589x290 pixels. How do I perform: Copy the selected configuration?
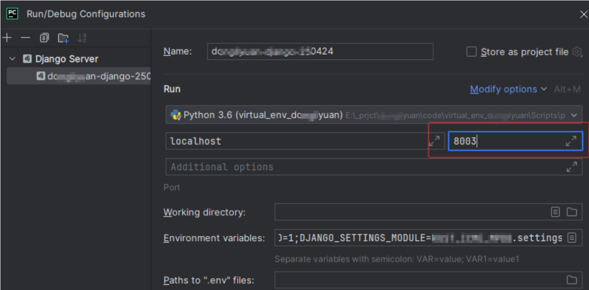[x=44, y=38]
